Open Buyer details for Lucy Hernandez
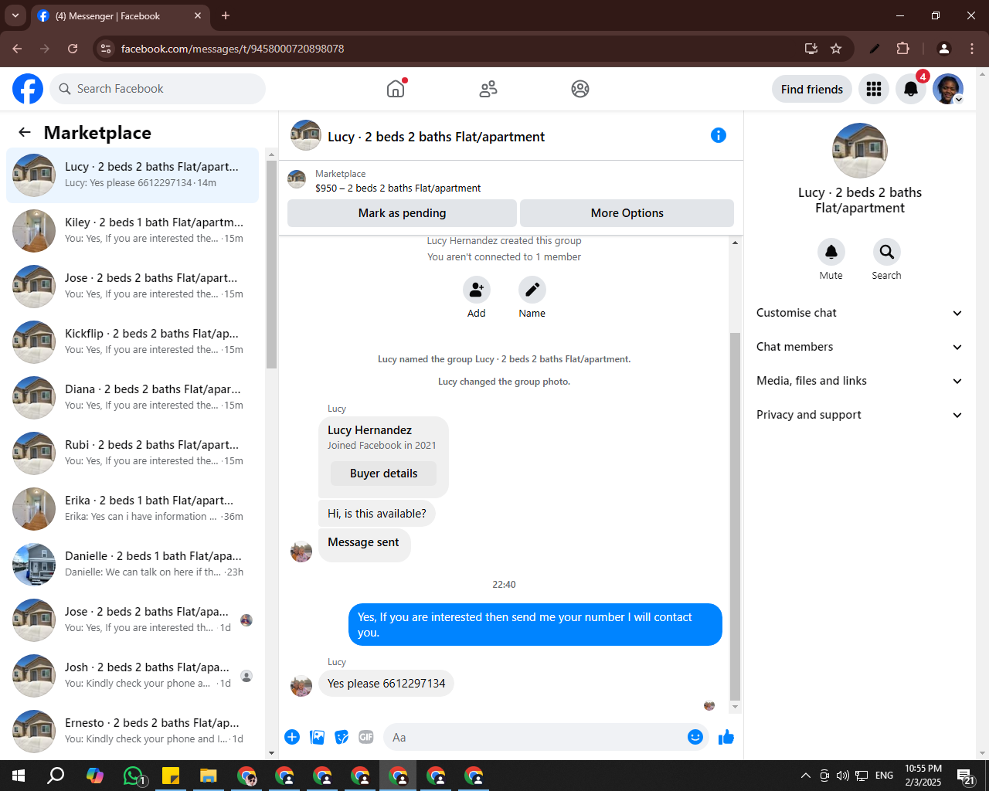Viewport: 989px width, 791px height. click(x=383, y=474)
